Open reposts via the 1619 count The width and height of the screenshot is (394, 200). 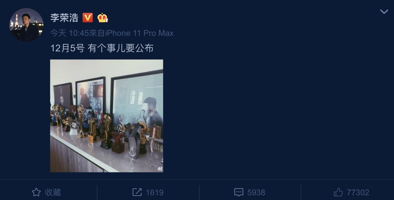pos(155,193)
